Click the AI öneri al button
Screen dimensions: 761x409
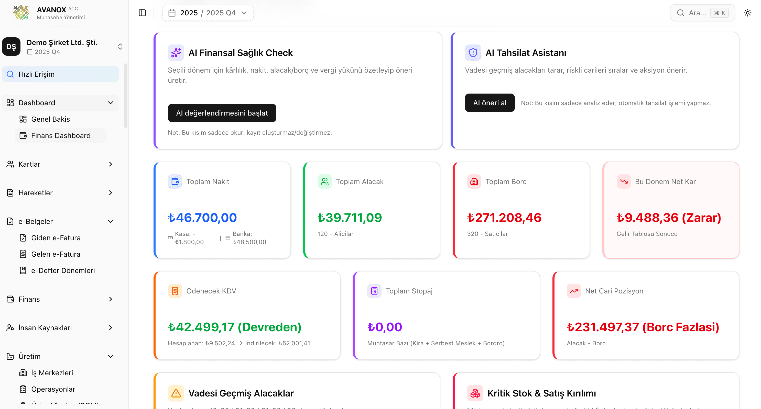pos(490,103)
